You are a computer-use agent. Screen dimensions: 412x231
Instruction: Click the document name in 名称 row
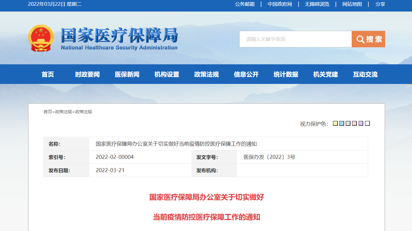coord(176,144)
